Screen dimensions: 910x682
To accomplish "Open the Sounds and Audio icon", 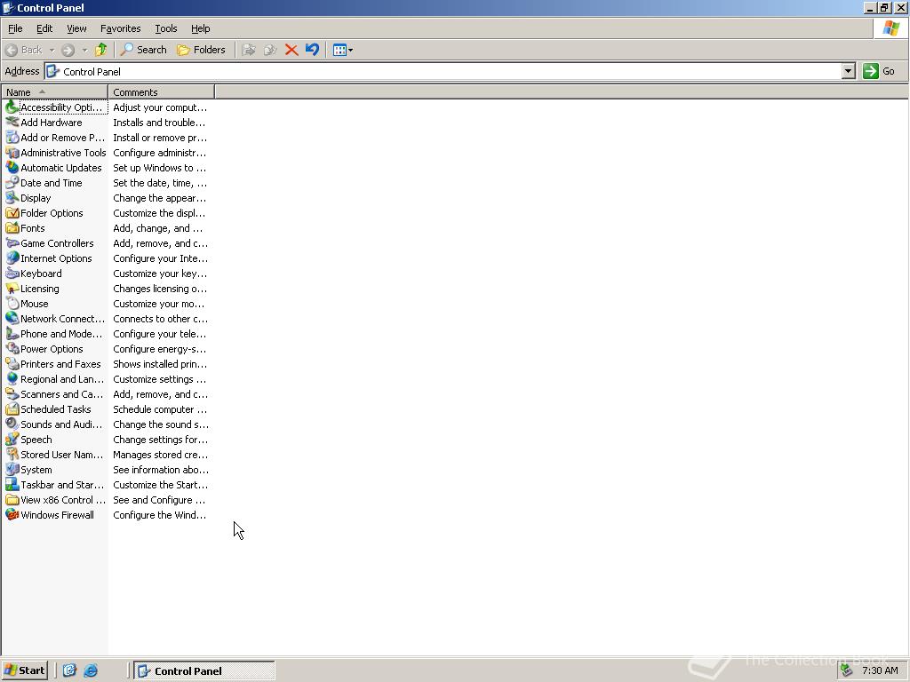I will (x=12, y=424).
